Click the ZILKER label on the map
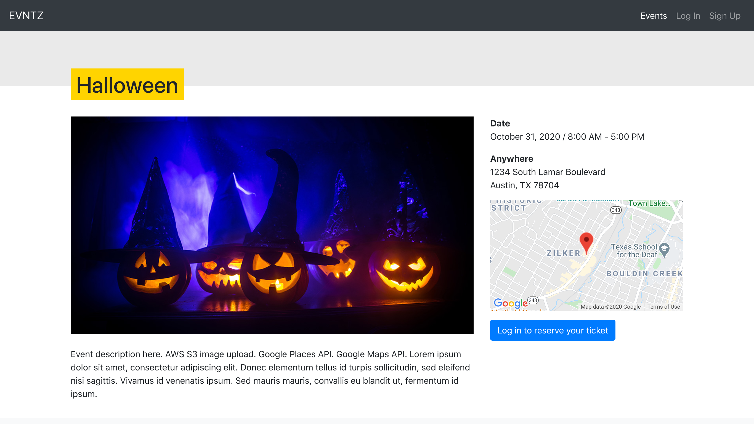754x424 pixels. pos(564,253)
